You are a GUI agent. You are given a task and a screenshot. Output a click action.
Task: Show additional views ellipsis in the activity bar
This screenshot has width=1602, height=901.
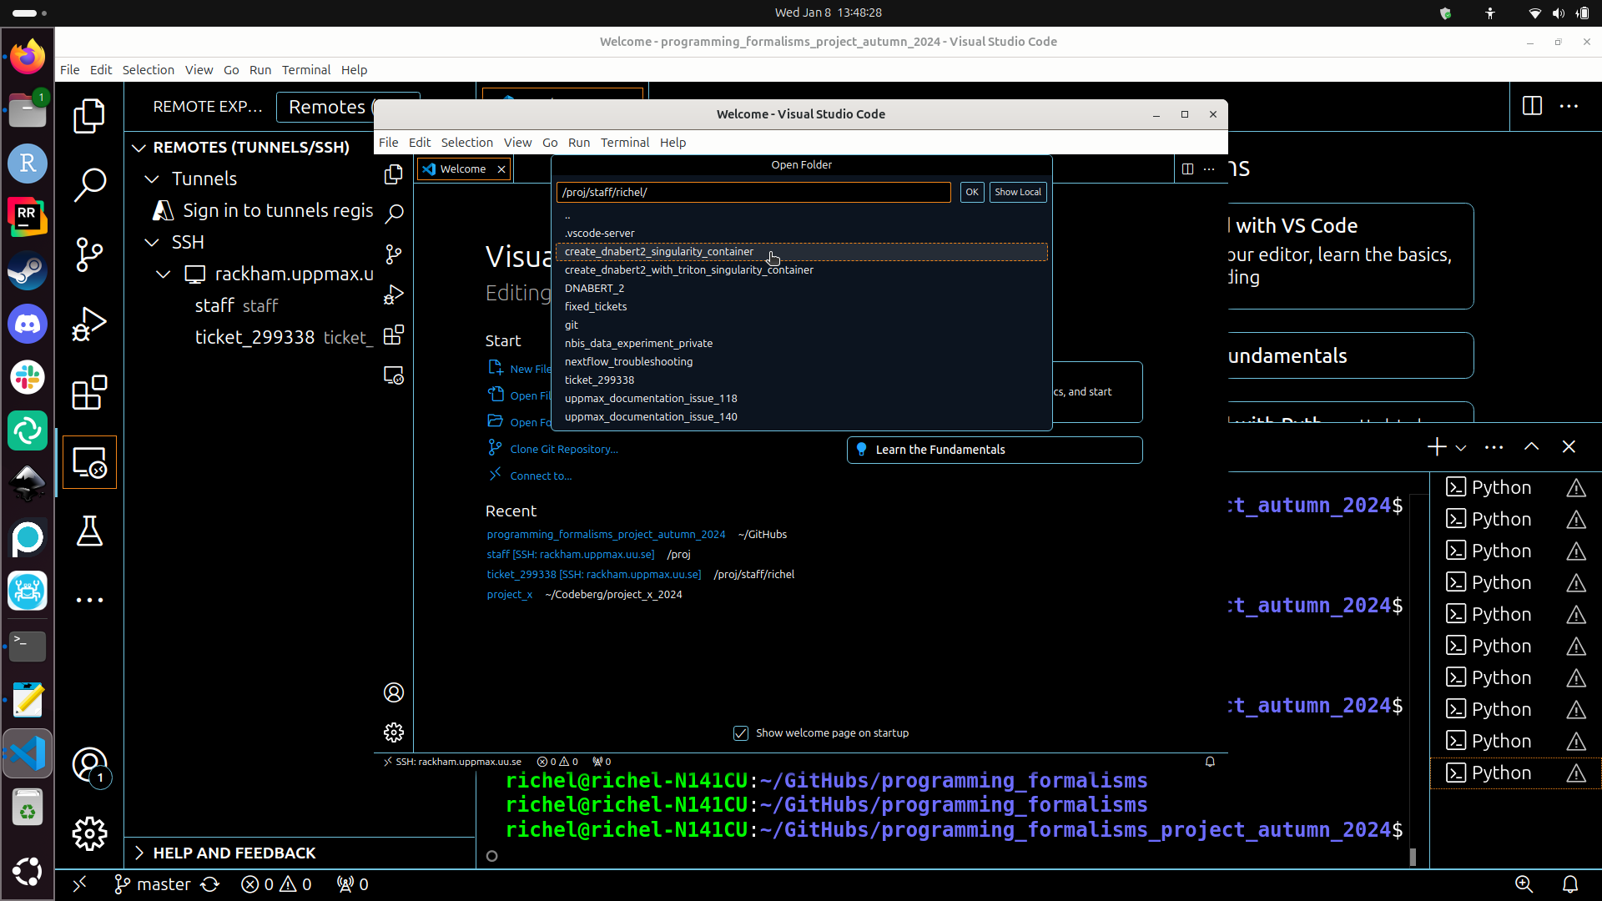click(x=89, y=600)
